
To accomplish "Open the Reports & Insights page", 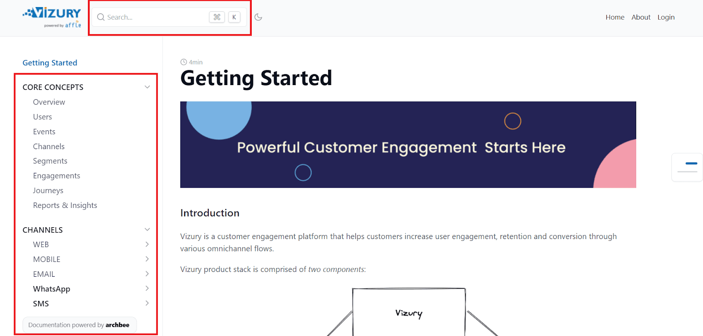I will (65, 205).
